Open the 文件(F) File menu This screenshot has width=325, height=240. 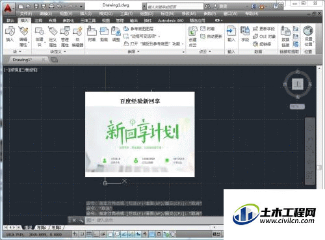(x=26, y=14)
